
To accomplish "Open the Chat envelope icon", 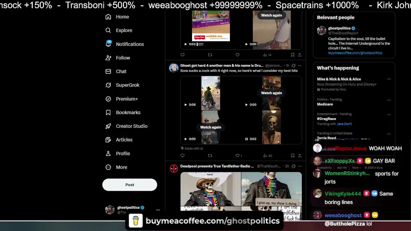I will 108,71.
